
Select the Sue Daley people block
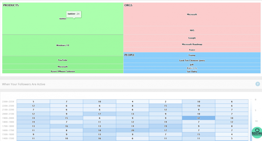[192, 72]
